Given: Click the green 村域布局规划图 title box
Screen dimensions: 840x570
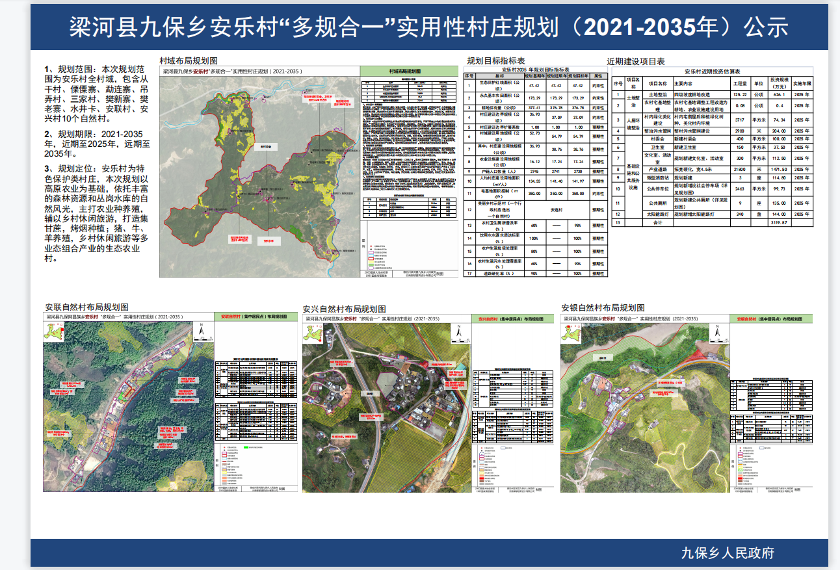Looking at the screenshot, I should [406, 71].
